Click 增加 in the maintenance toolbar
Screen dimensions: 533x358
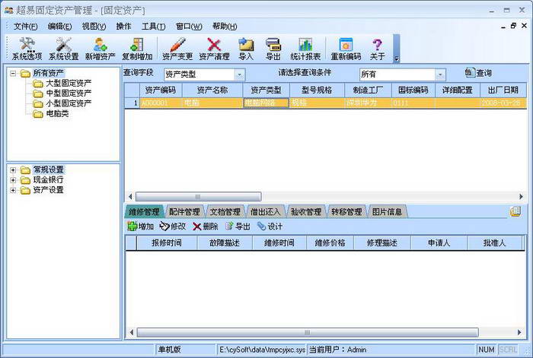[x=140, y=227]
